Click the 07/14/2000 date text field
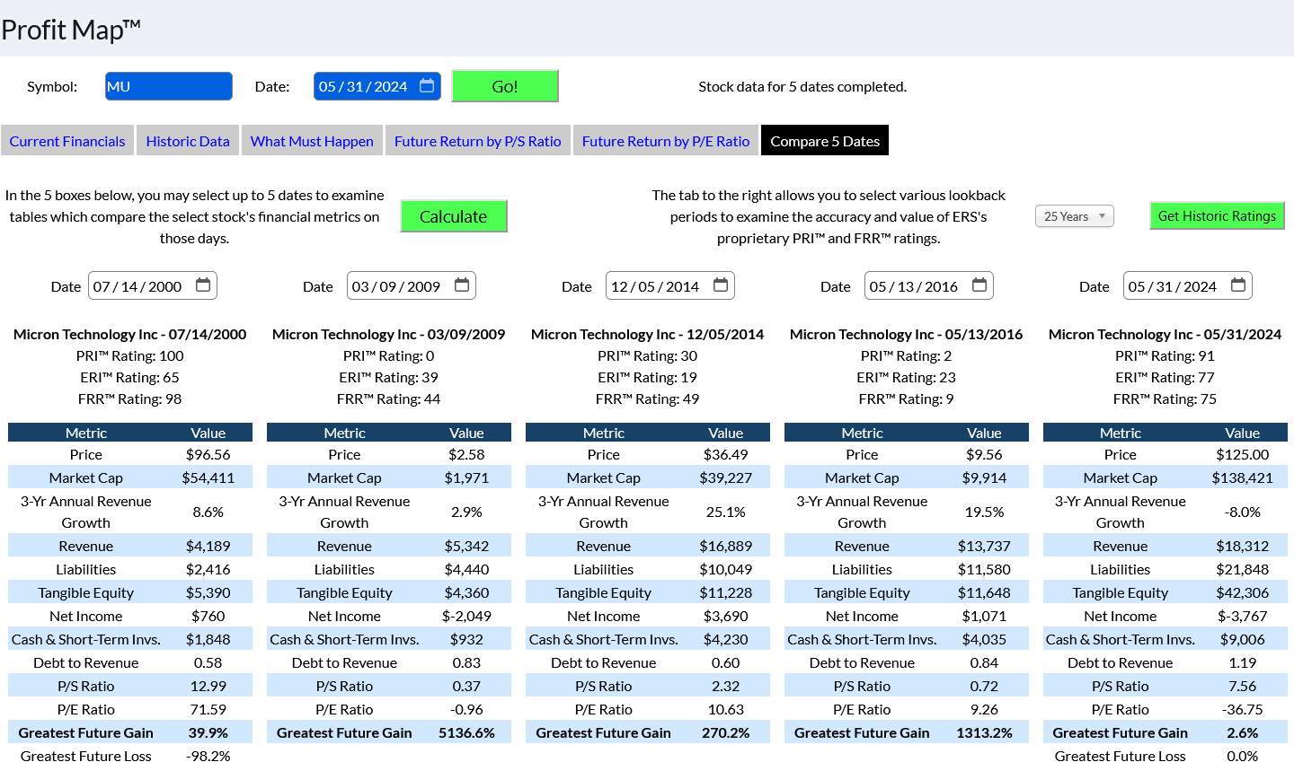 [x=137, y=286]
